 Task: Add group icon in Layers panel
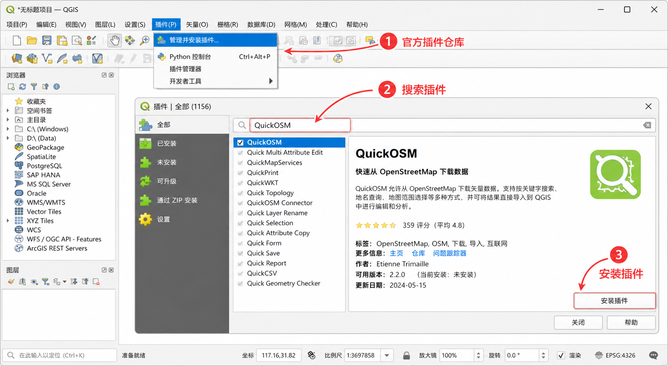point(22,282)
